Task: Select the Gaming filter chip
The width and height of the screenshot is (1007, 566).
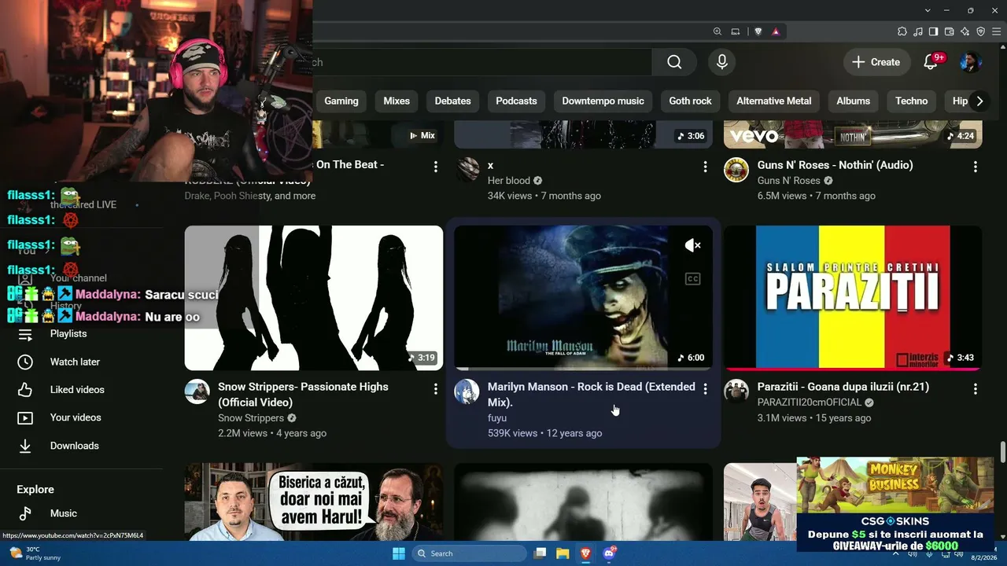Action: [x=341, y=101]
